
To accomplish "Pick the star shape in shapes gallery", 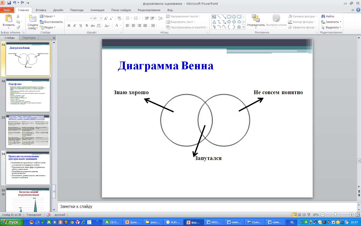I will tap(239, 27).
